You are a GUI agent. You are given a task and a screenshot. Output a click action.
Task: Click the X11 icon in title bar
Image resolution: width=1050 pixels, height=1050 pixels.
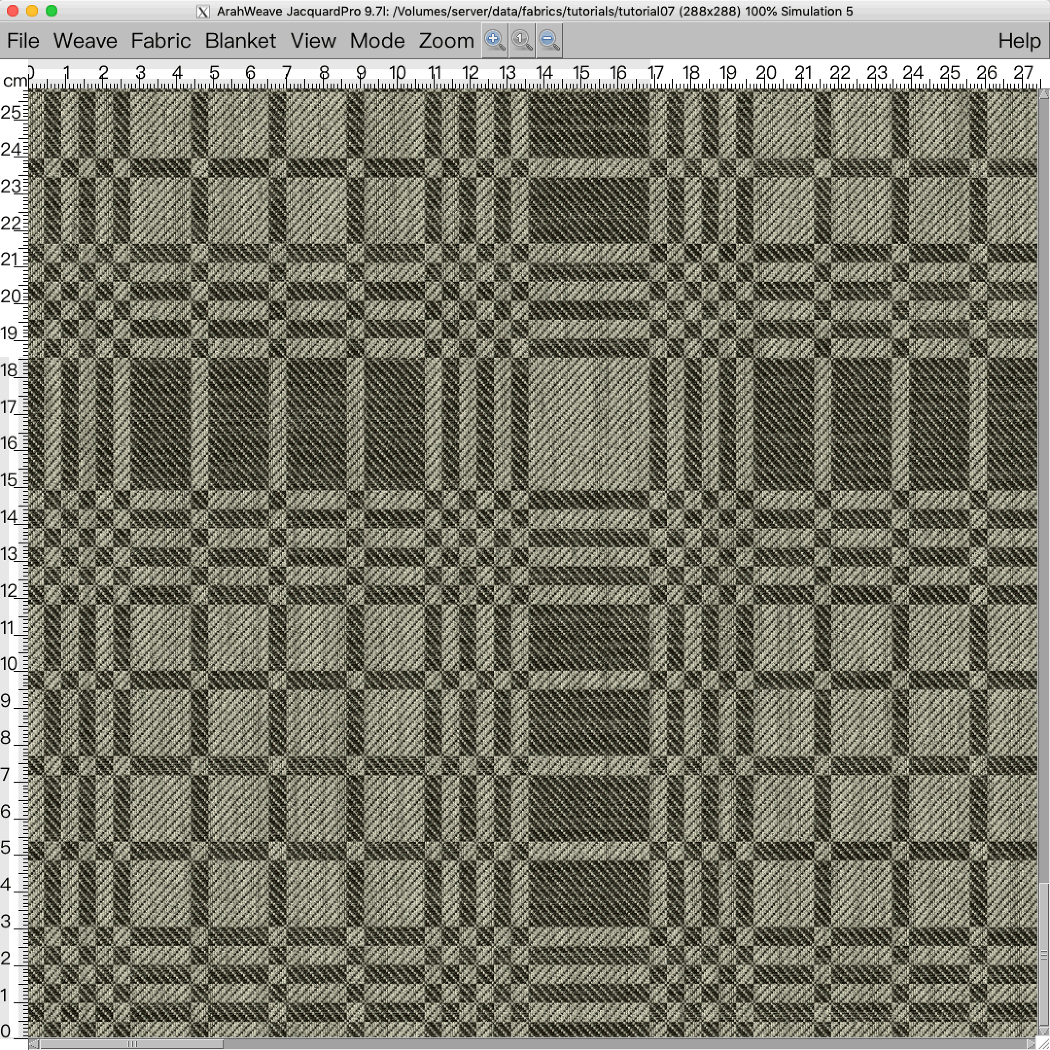[203, 11]
